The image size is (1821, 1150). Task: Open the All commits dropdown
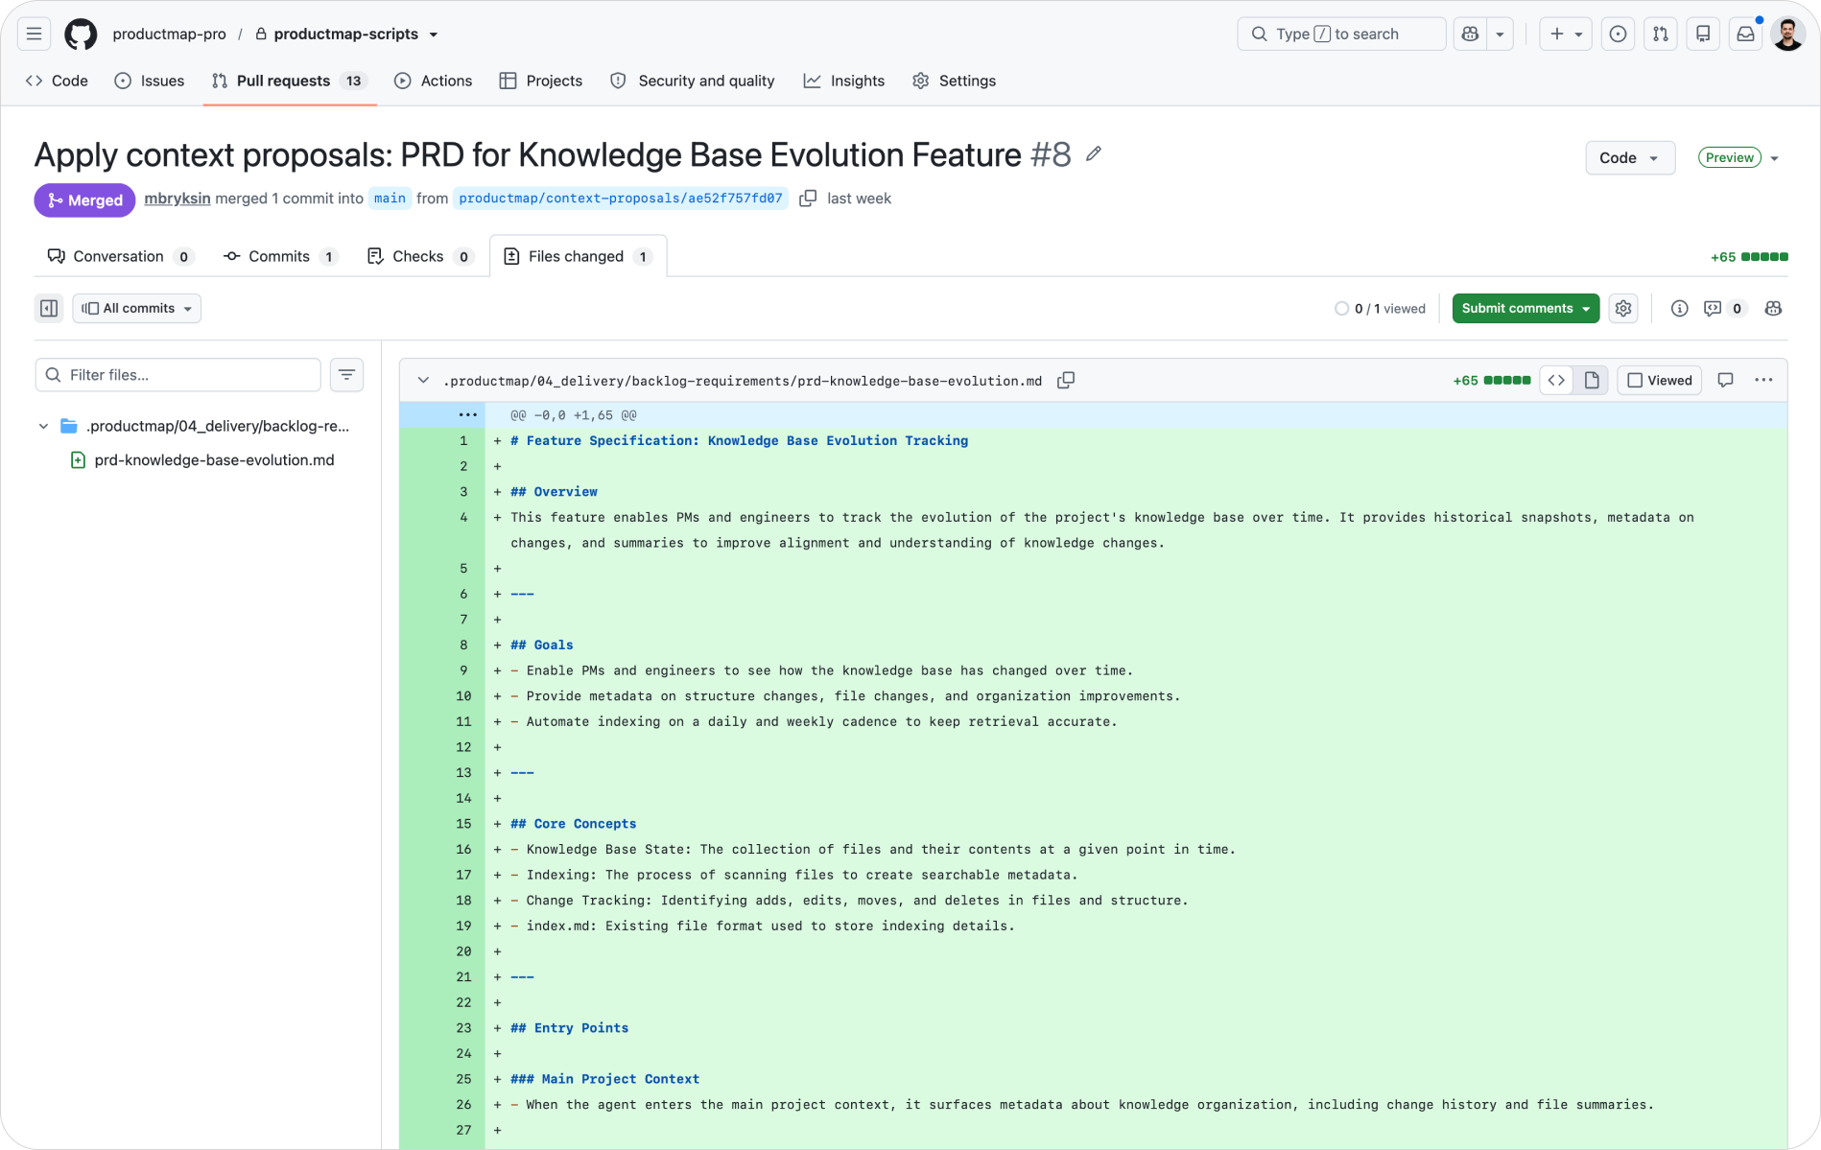[x=137, y=308]
